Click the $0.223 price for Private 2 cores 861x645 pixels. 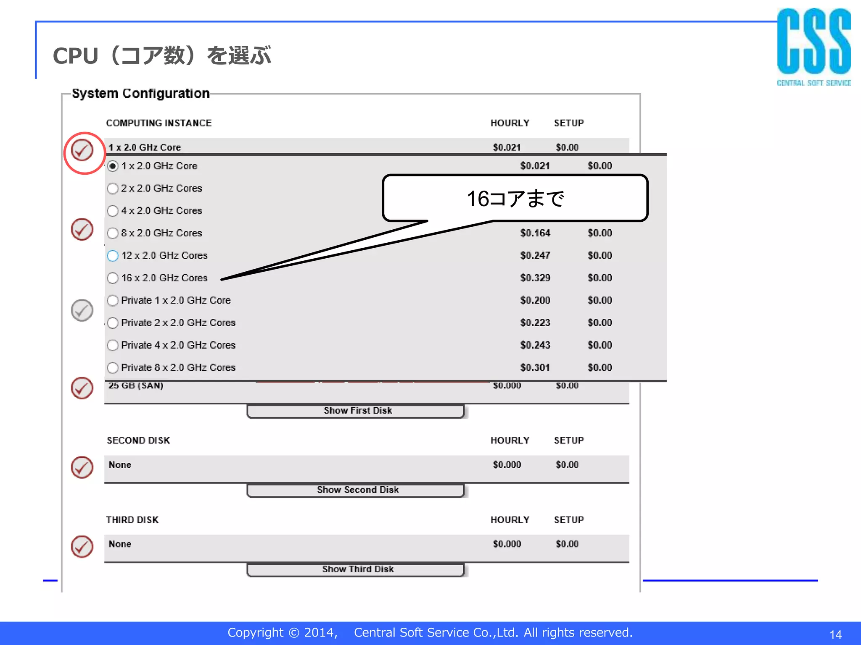pyautogui.click(x=535, y=323)
